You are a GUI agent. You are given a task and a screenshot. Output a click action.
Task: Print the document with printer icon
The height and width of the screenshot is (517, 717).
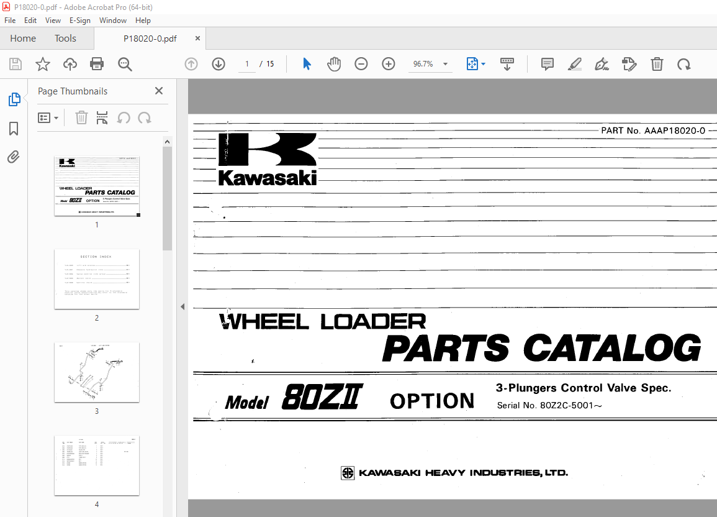pos(97,64)
